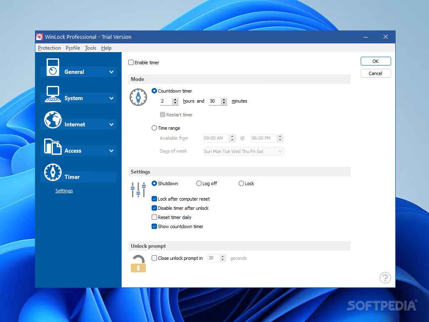Open the Protection menu
The height and width of the screenshot is (322, 429).
tap(49, 48)
